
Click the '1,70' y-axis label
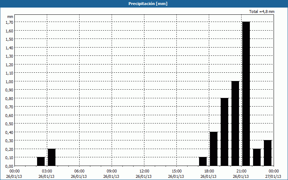(9, 22)
